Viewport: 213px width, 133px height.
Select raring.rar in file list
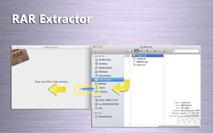(x=141, y=59)
